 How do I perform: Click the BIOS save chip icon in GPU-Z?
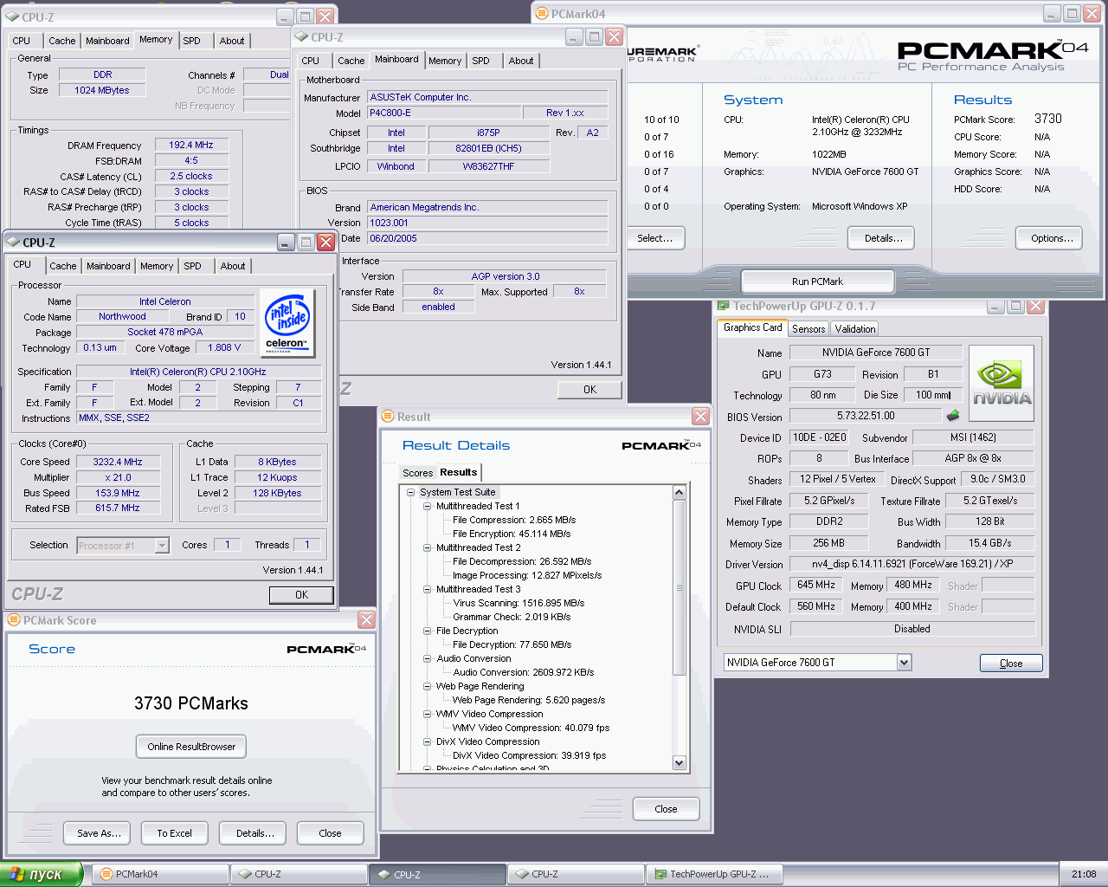(x=953, y=416)
